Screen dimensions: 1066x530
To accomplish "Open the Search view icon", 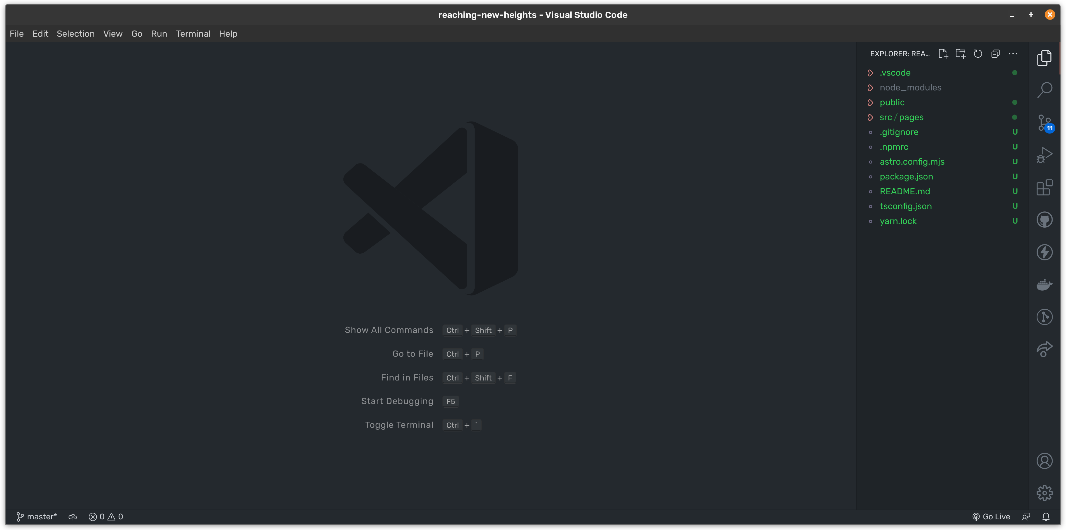I will 1044,90.
